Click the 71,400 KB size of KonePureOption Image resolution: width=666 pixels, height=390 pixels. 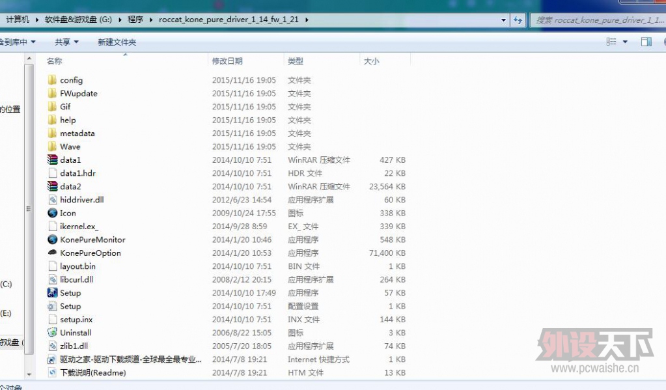click(x=387, y=253)
